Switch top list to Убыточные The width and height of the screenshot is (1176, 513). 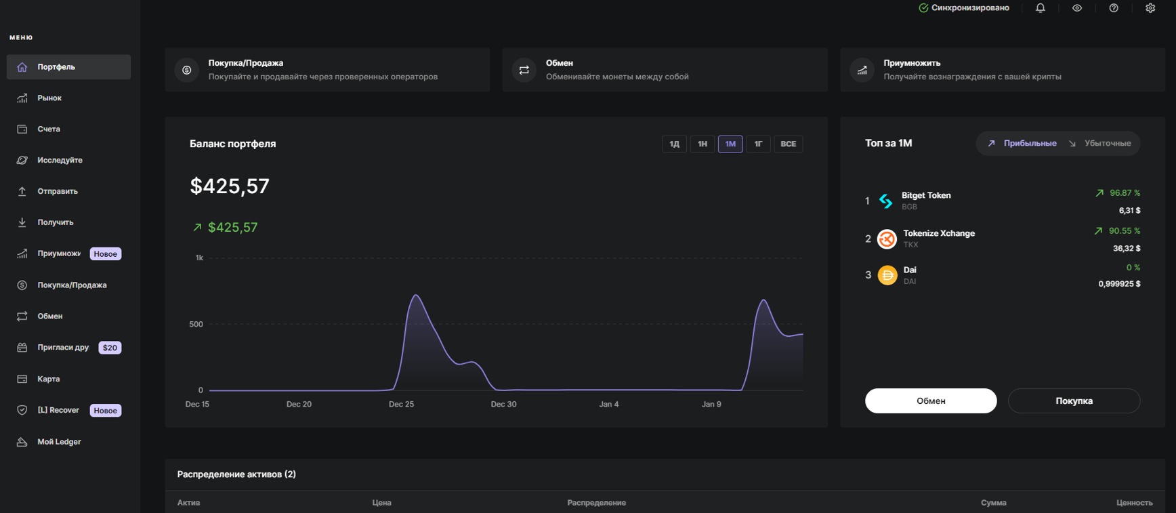(1099, 144)
